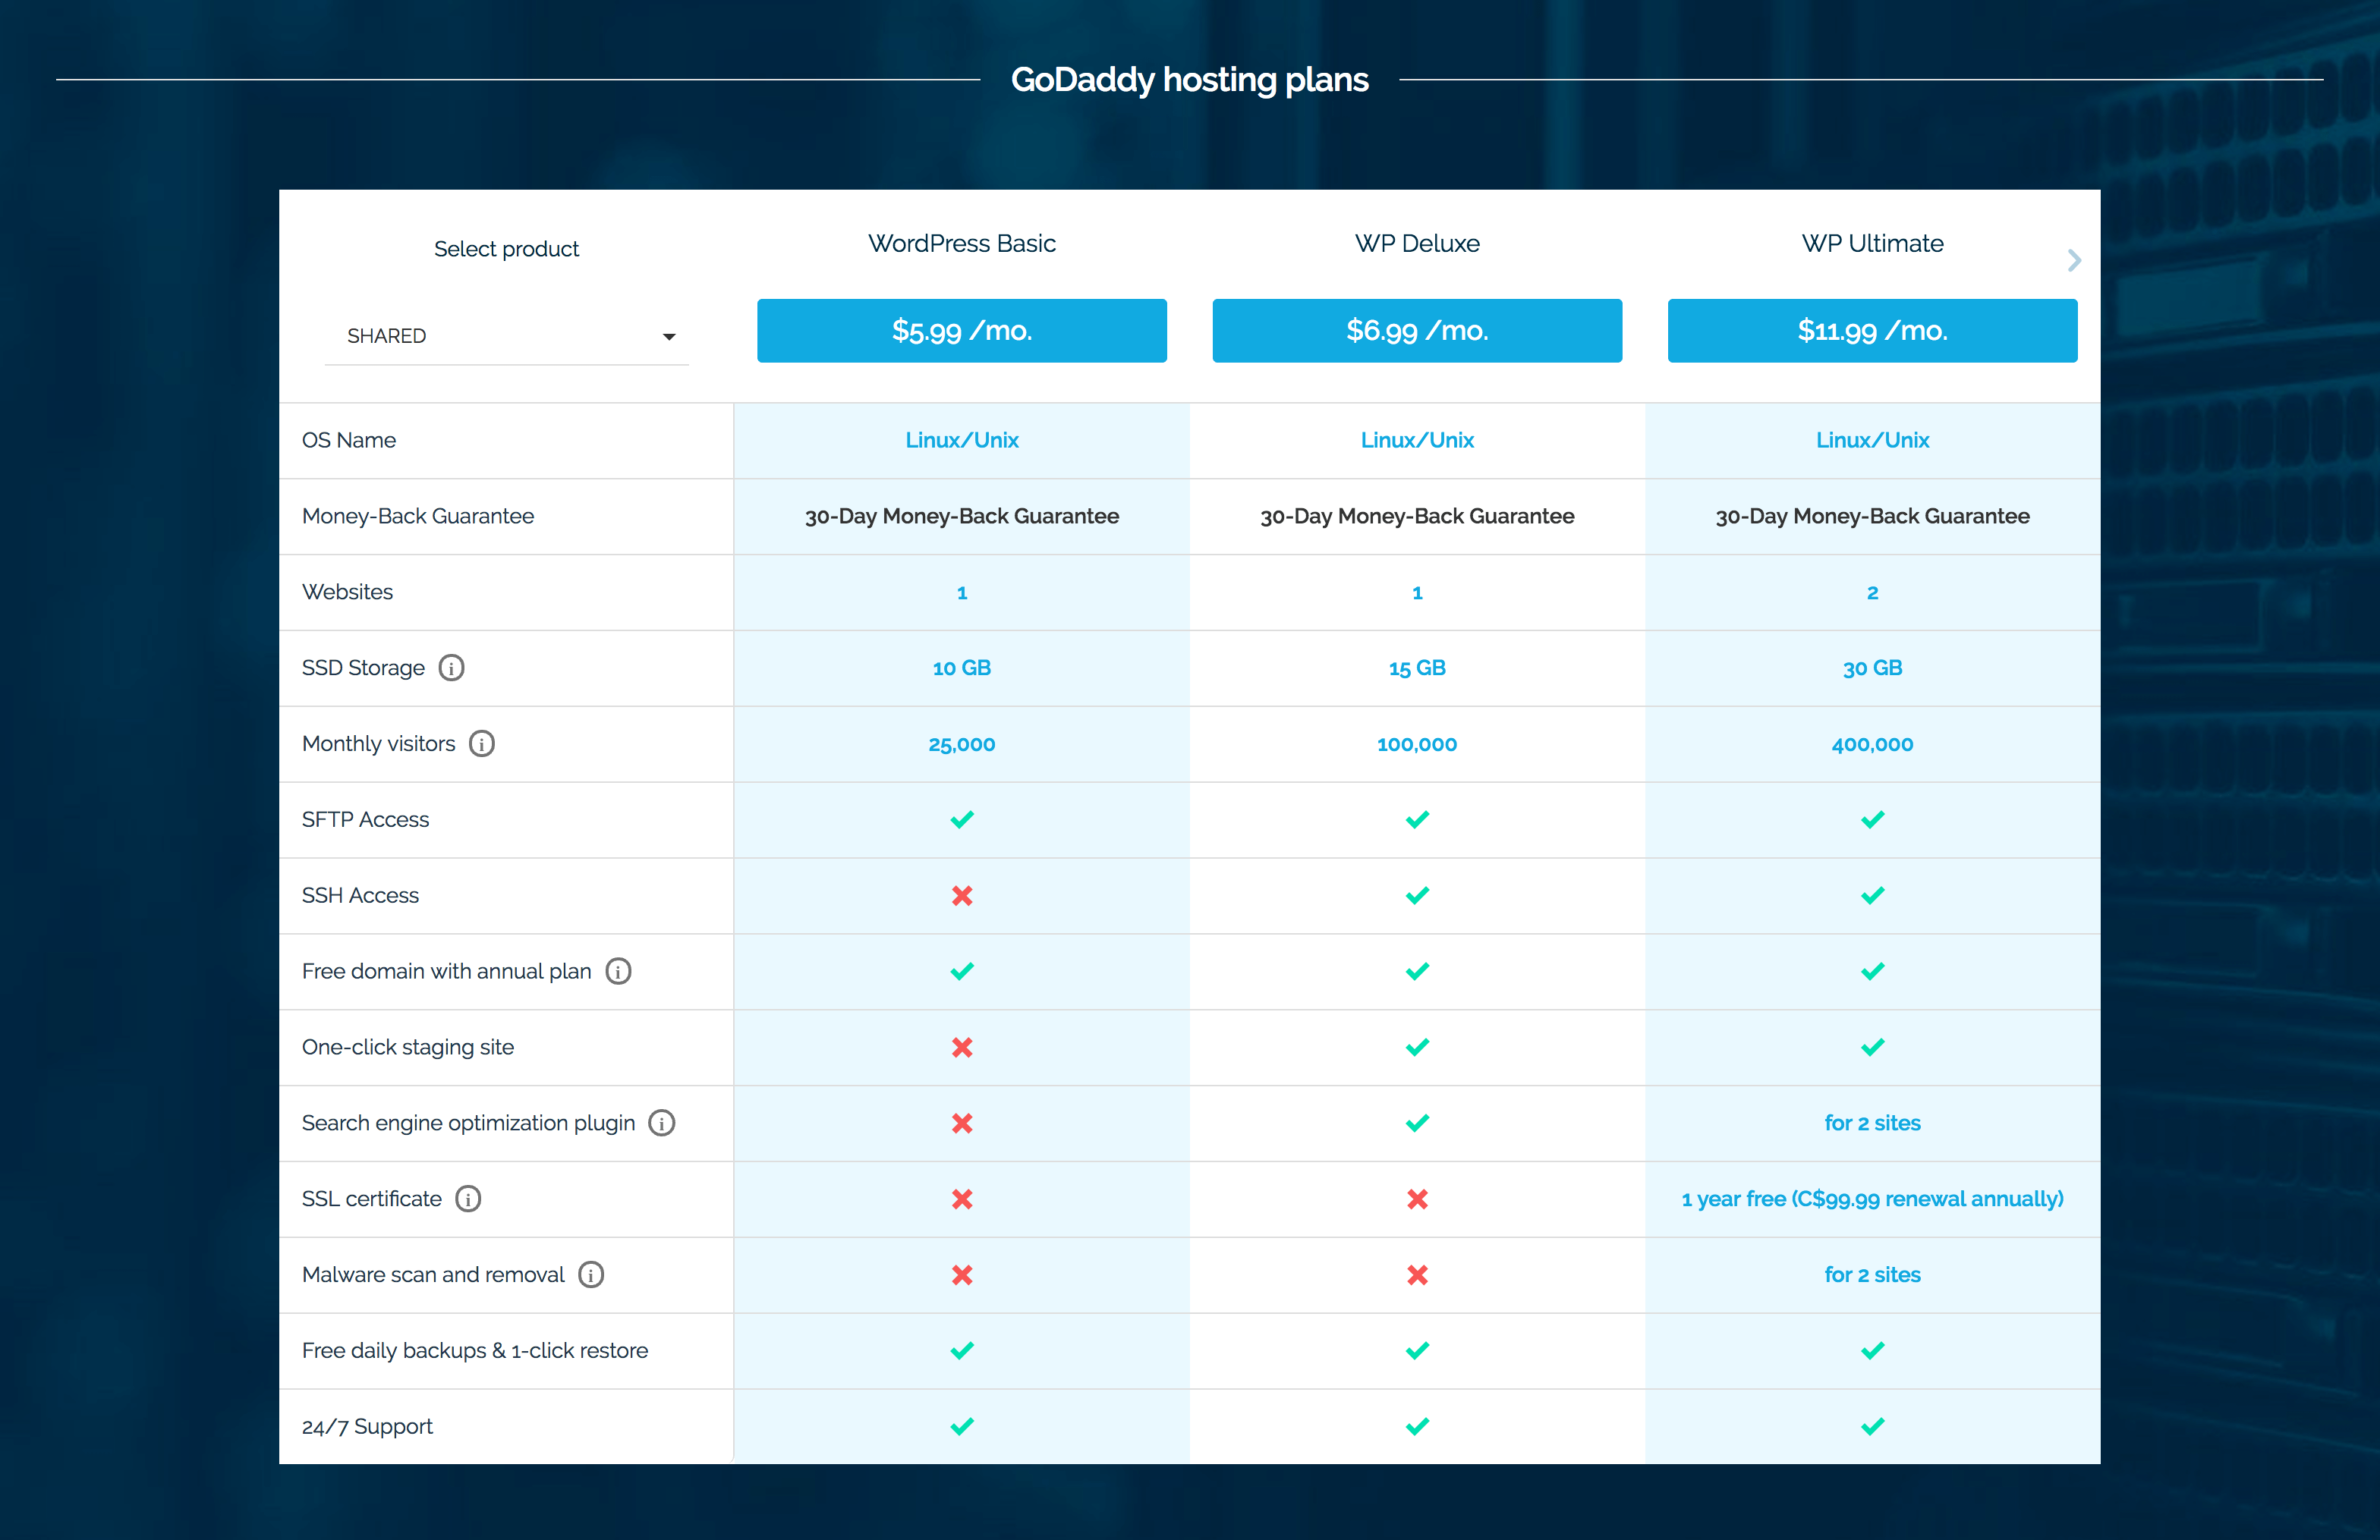Select the WP Deluxe column header
Screen dimensions: 2380x1540
[x=1417, y=243]
